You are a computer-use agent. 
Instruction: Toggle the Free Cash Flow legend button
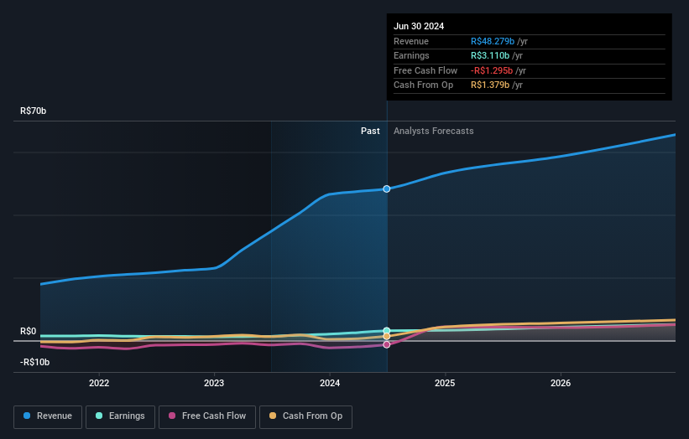(207, 416)
